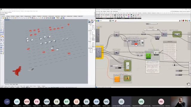191x107 pixels.
Task: Click the Sketch pen icon on Grasshopper canvas toolbar
Action: (x=115, y=21)
